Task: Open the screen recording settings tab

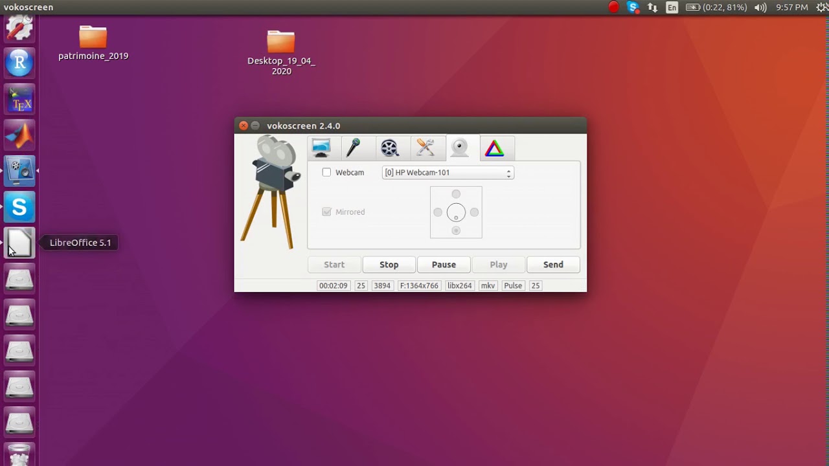Action: pyautogui.click(x=321, y=148)
